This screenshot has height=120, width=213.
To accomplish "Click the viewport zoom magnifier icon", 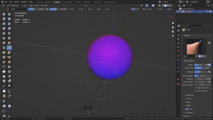I will tap(173, 23).
